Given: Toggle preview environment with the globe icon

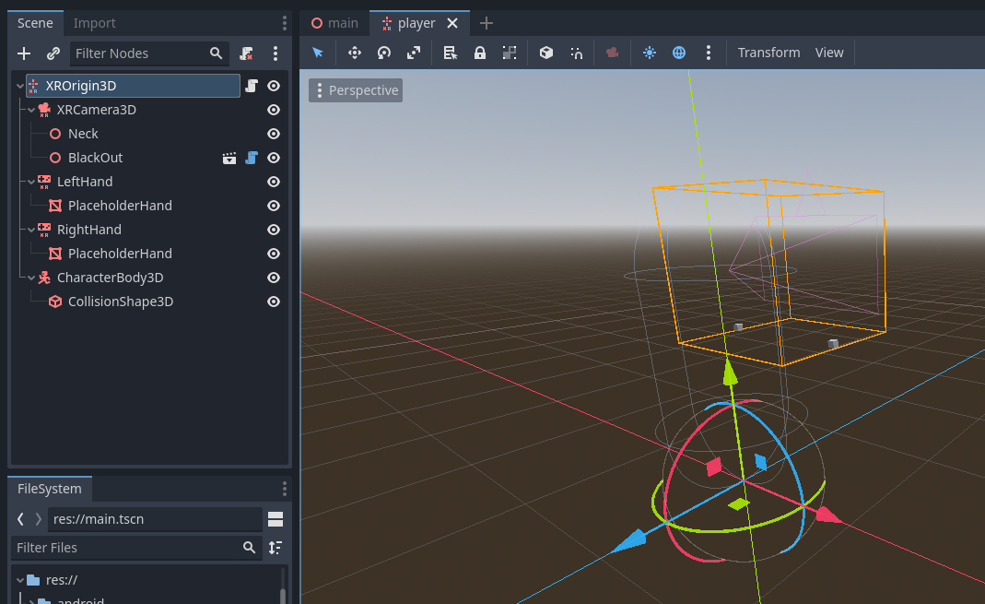Looking at the screenshot, I should point(678,53).
